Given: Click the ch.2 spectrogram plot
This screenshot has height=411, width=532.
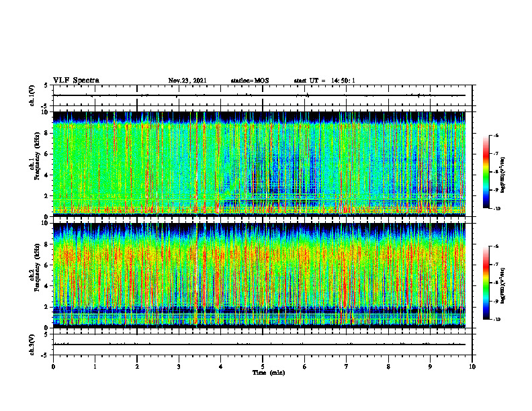Looking at the screenshot, I should [259, 275].
